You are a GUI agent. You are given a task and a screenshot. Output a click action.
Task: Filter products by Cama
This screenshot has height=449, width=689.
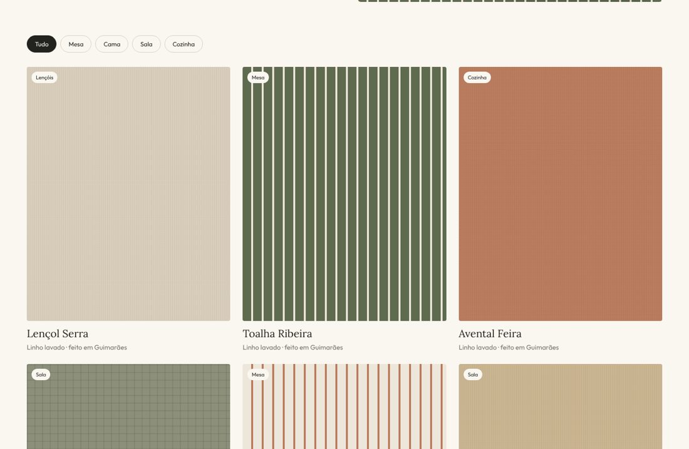click(111, 44)
